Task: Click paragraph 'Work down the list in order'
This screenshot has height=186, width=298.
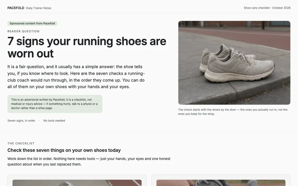Action: (x=89, y=162)
